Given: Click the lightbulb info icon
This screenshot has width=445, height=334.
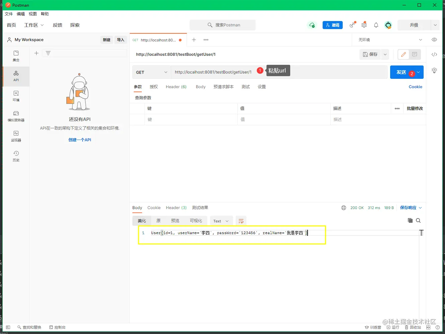Looking at the screenshot, I should tap(434, 70).
